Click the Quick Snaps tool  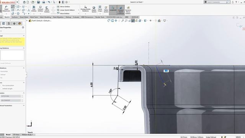pos(100,9)
